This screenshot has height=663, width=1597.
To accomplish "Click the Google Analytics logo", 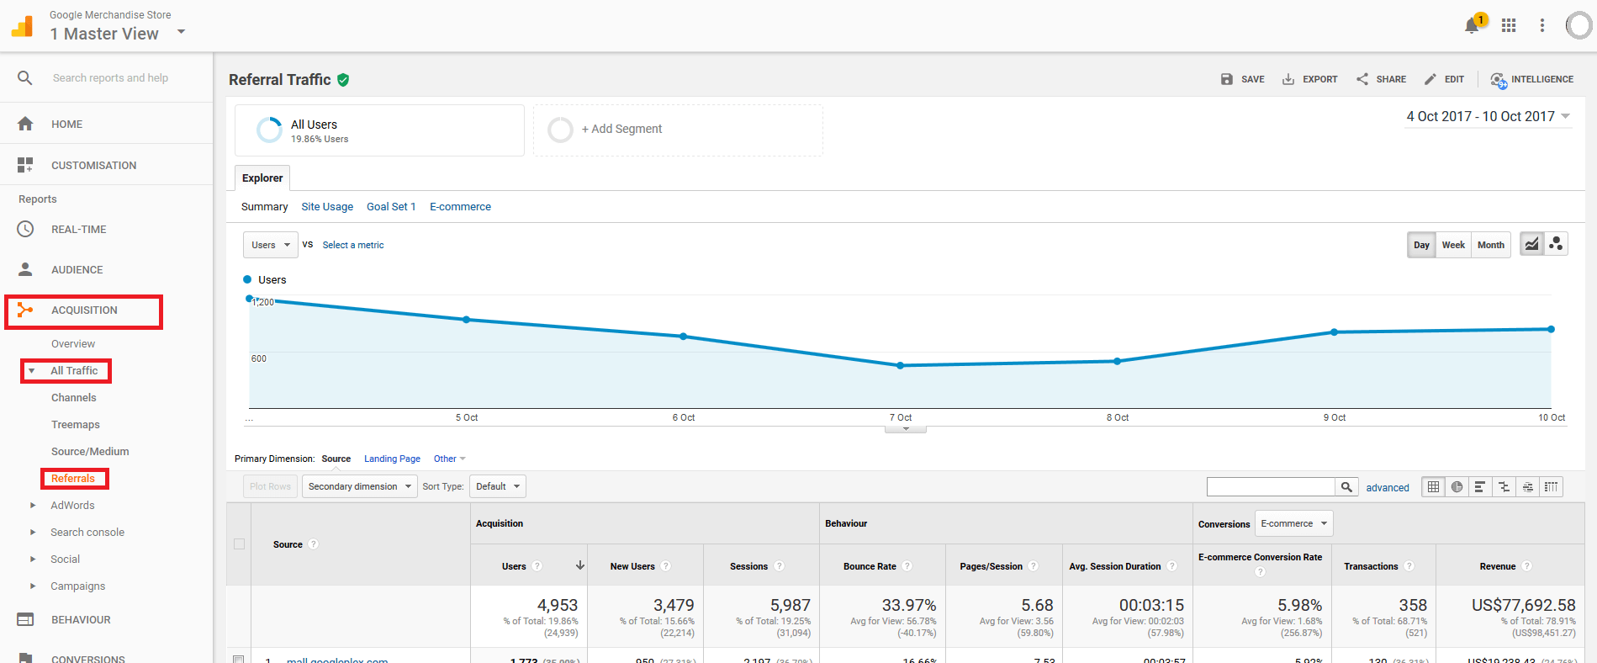I will [22, 26].
